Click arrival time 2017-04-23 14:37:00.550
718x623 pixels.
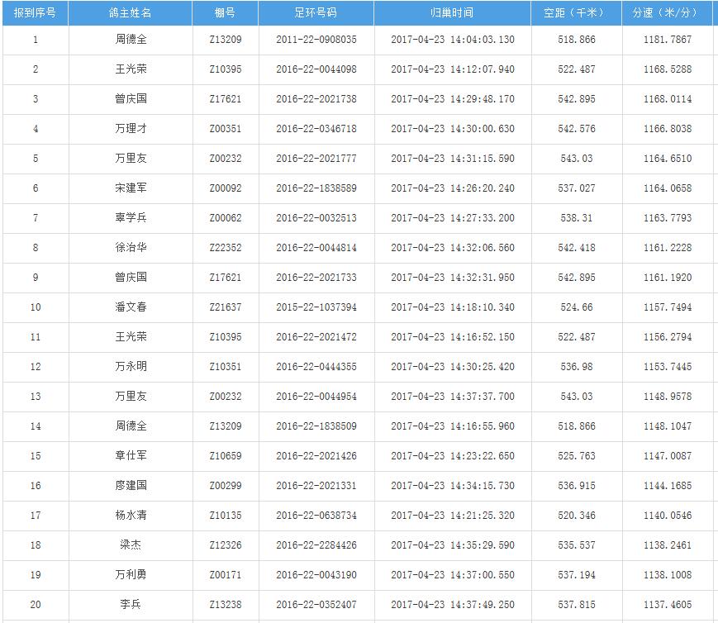pyautogui.click(x=452, y=575)
